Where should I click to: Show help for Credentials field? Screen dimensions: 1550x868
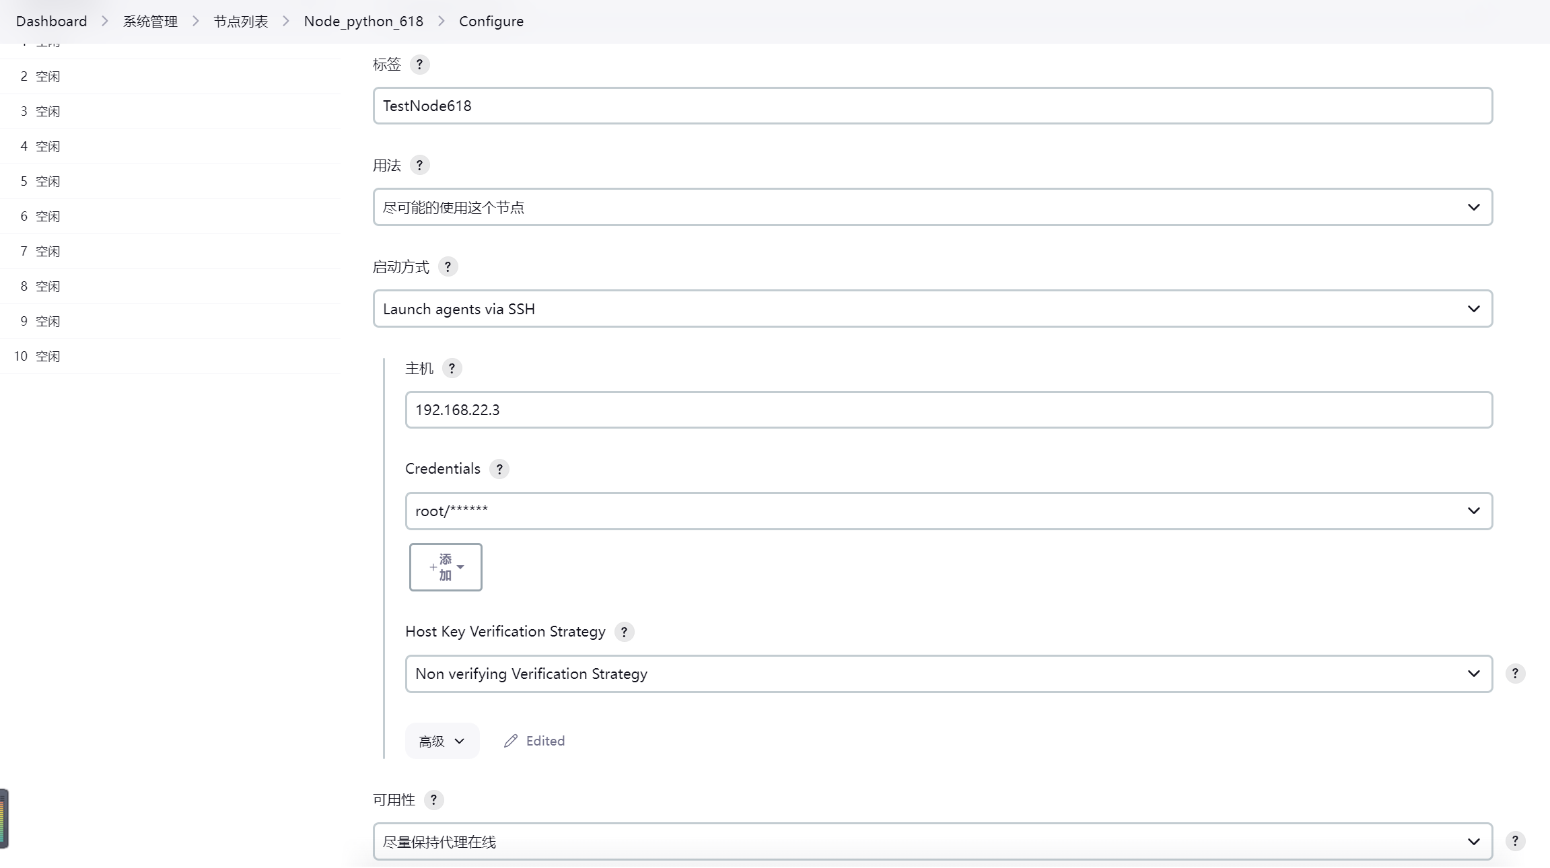499,469
